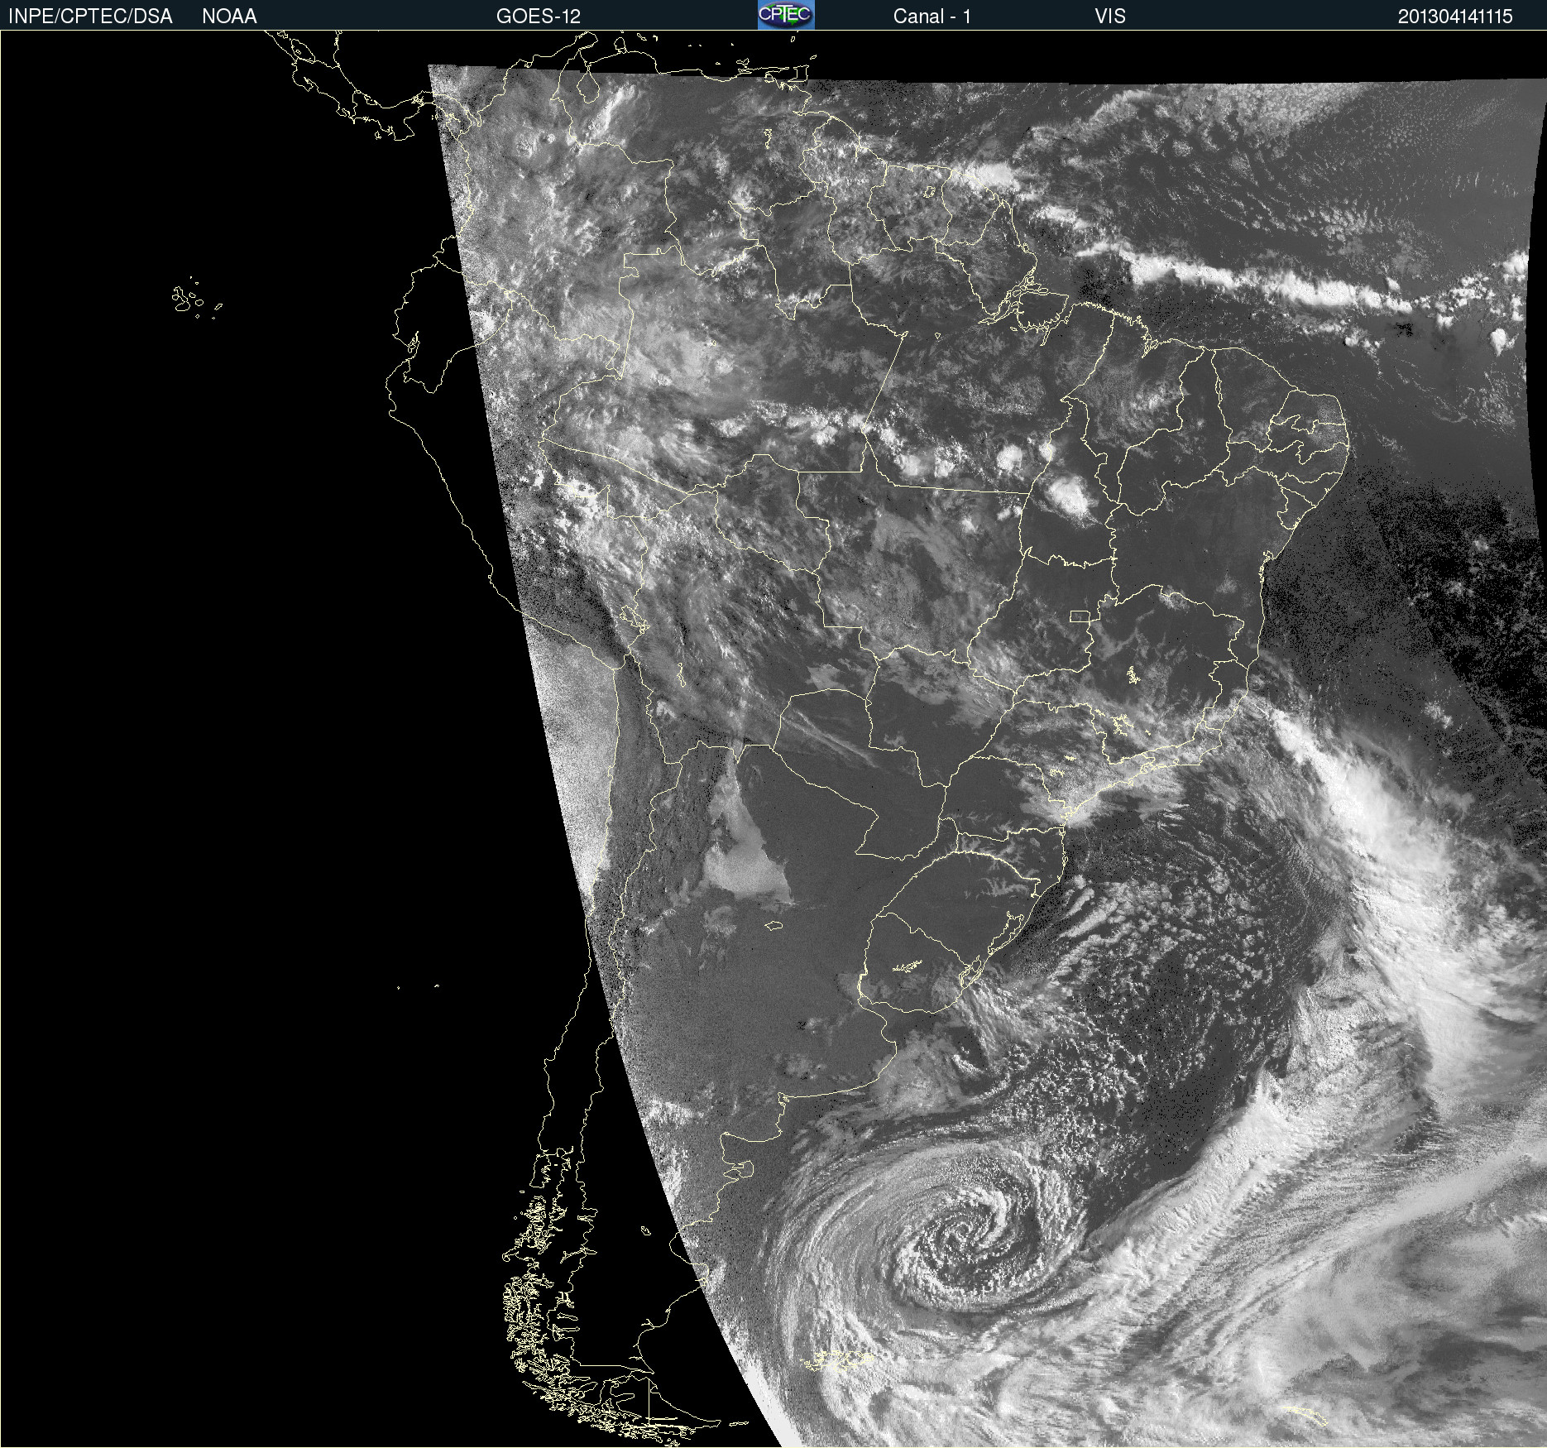
Task: Click the INPE/CPTEC/DSA header text
Action: [x=90, y=17]
